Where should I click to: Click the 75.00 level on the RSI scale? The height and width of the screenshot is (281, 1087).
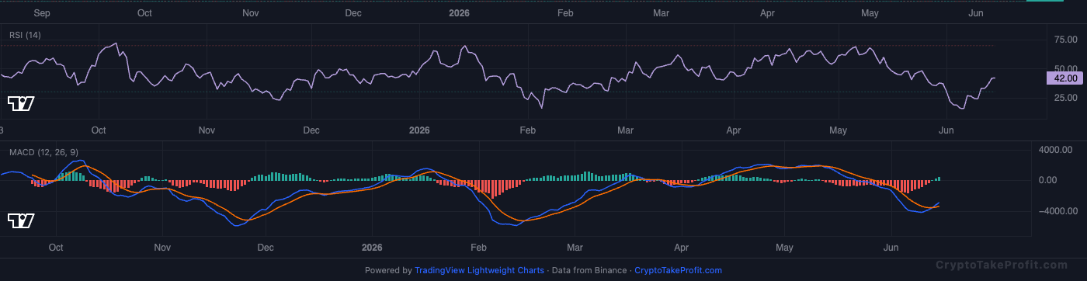tap(1064, 39)
